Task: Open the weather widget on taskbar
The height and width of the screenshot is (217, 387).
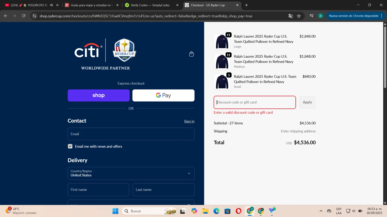Action: [x=21, y=211]
